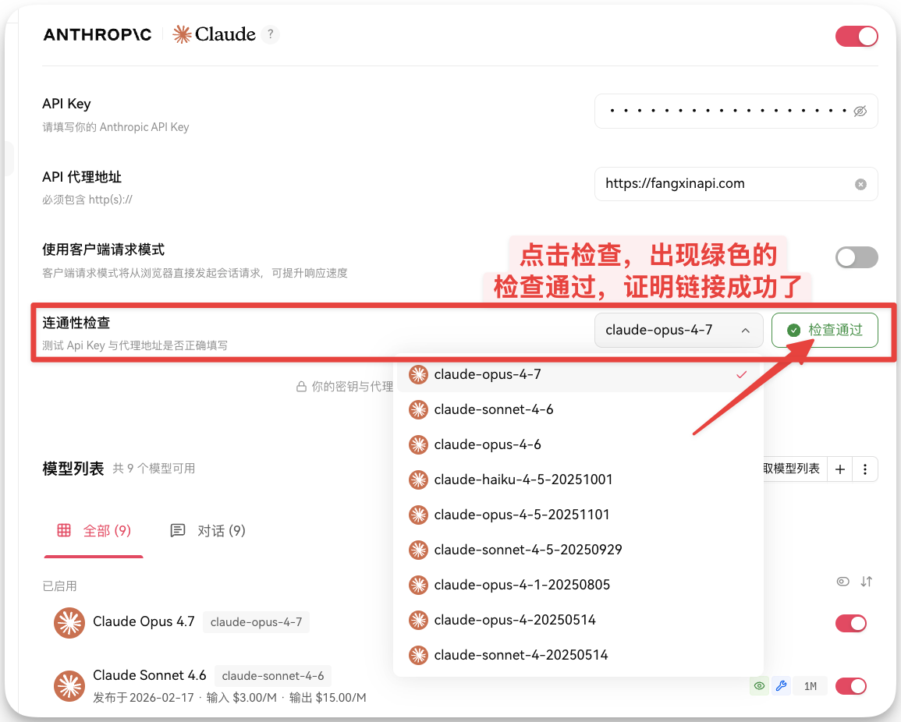901x722 pixels.
Task: Choose claude-sonnet-4-6 from the dropdown
Action: click(578, 409)
